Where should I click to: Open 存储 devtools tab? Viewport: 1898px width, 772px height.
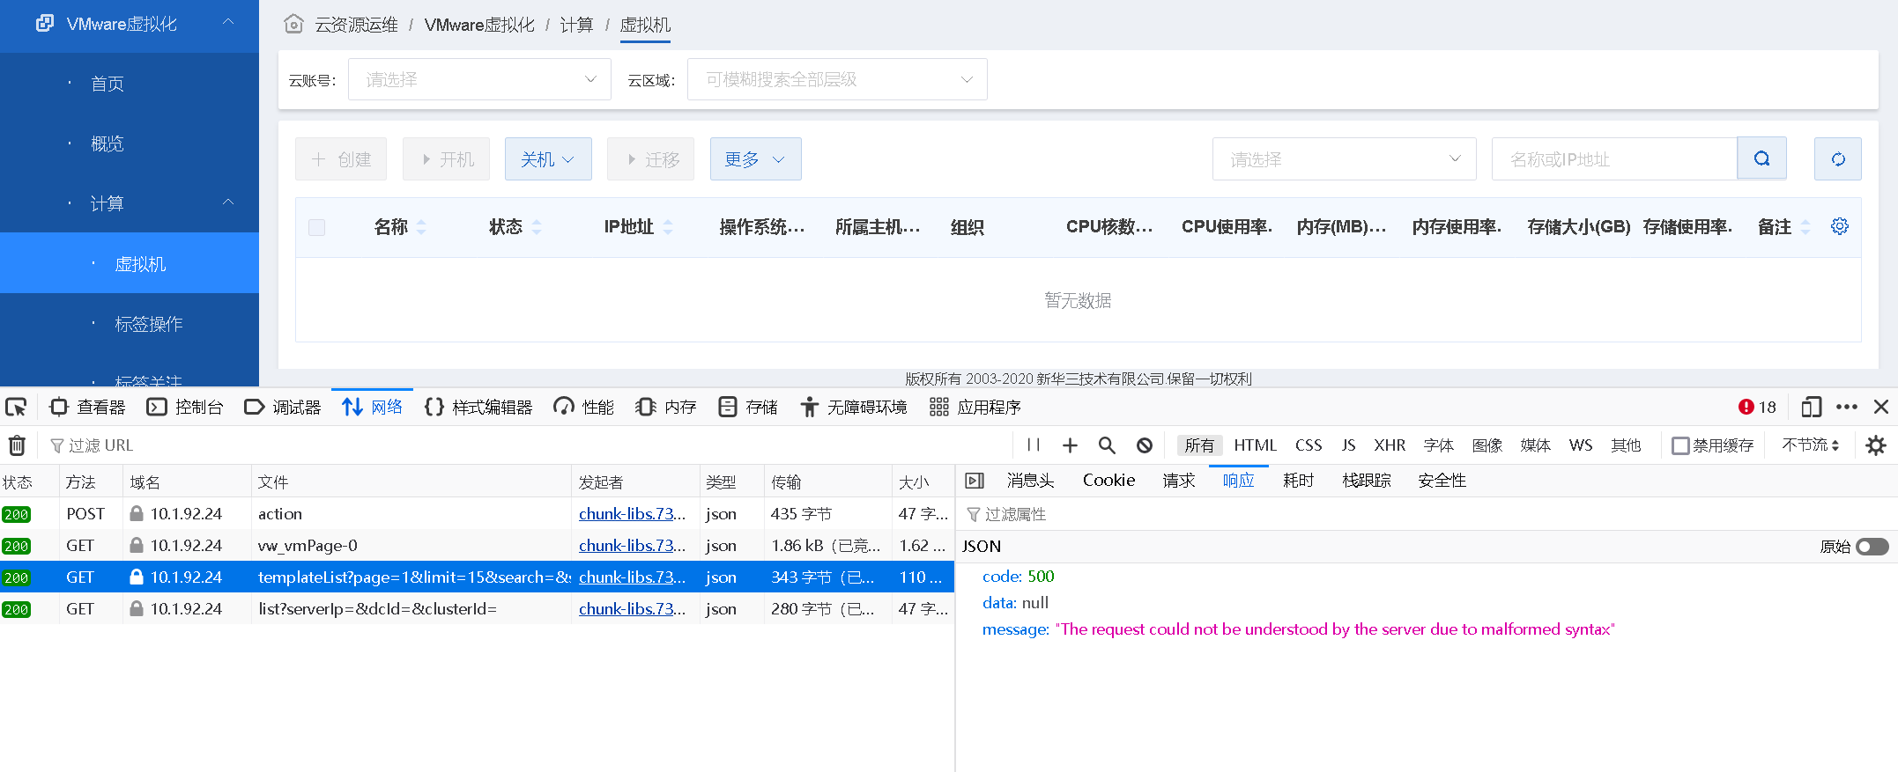[x=748, y=407]
